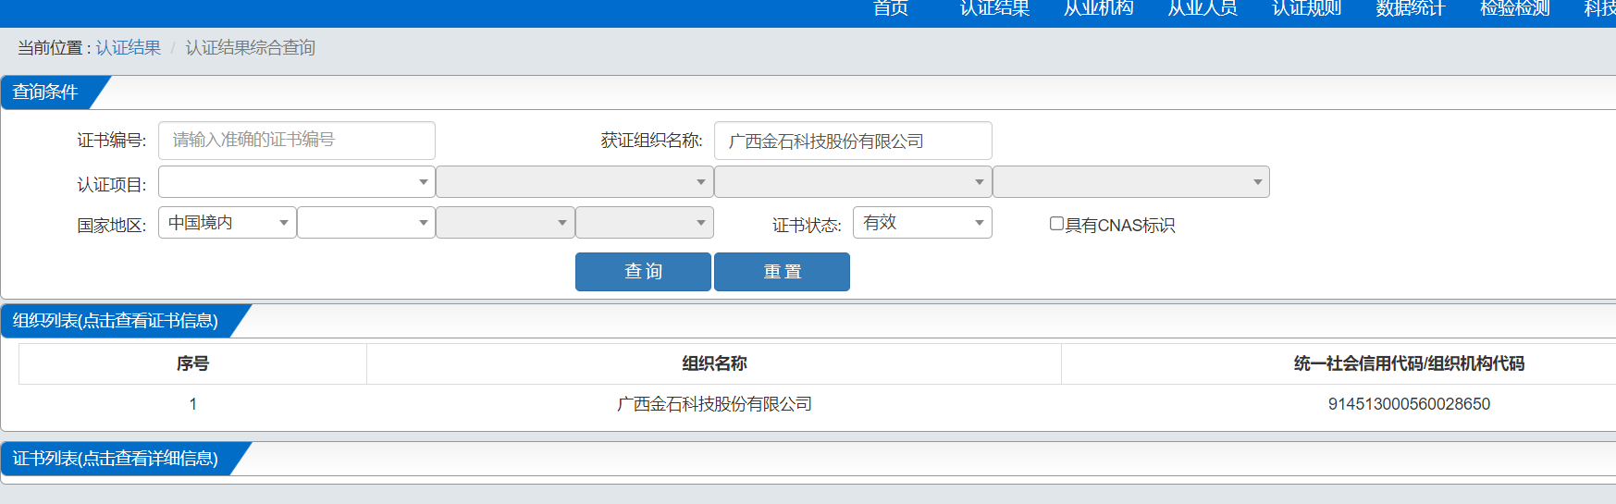Expand the fourth 认证项目 dropdown
Screen dimensions: 1616x504
pos(1131,182)
